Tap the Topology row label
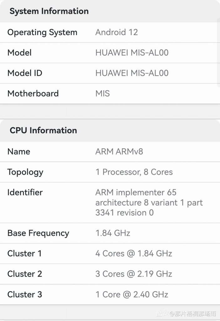The height and width of the screenshot is (321, 220). (25, 173)
